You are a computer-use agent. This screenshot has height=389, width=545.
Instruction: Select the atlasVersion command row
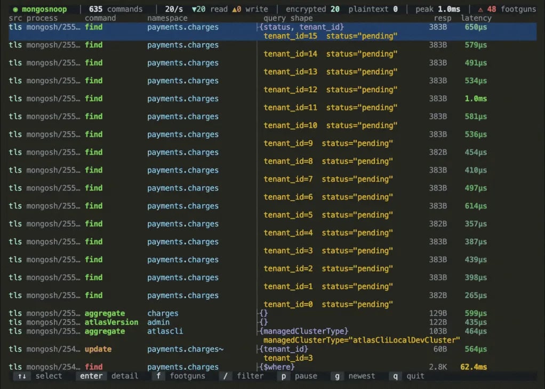click(272, 322)
